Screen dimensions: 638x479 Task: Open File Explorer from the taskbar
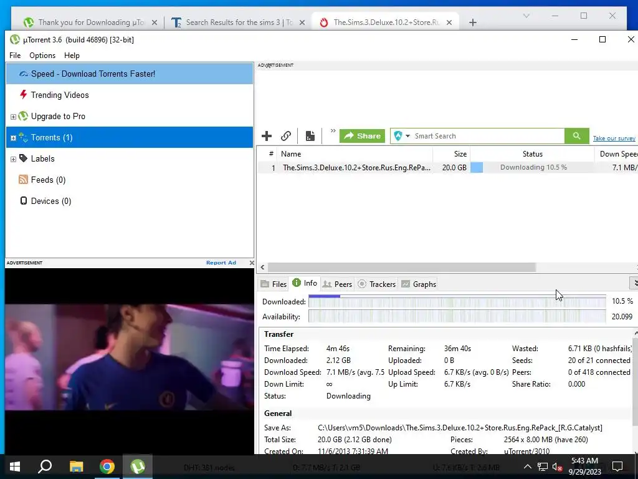click(76, 467)
